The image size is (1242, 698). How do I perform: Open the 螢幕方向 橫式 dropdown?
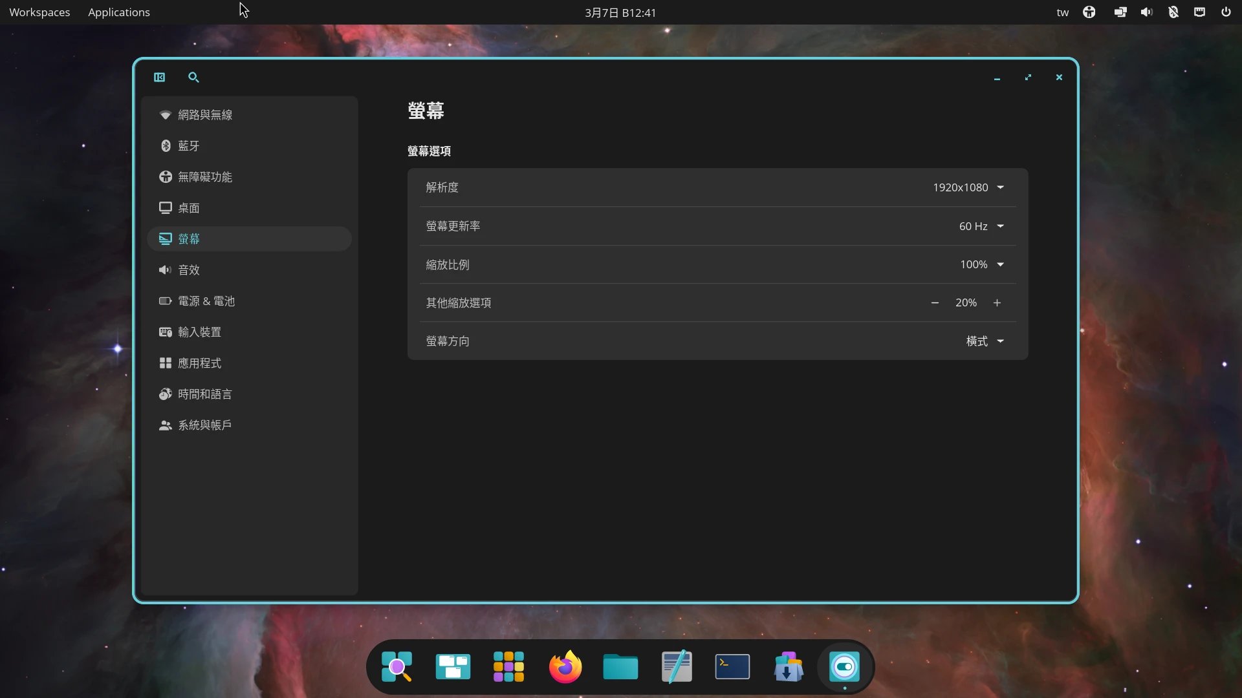pyautogui.click(x=985, y=341)
